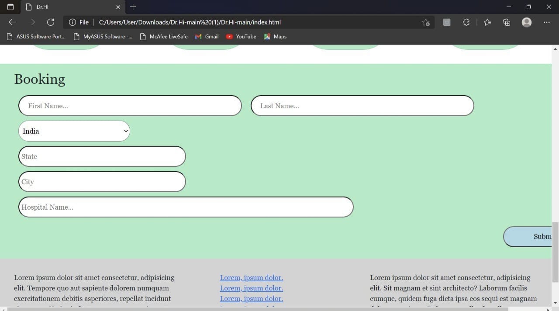Image resolution: width=559 pixels, height=311 pixels.
Task: Open the tab actions menu icon
Action: (10, 7)
